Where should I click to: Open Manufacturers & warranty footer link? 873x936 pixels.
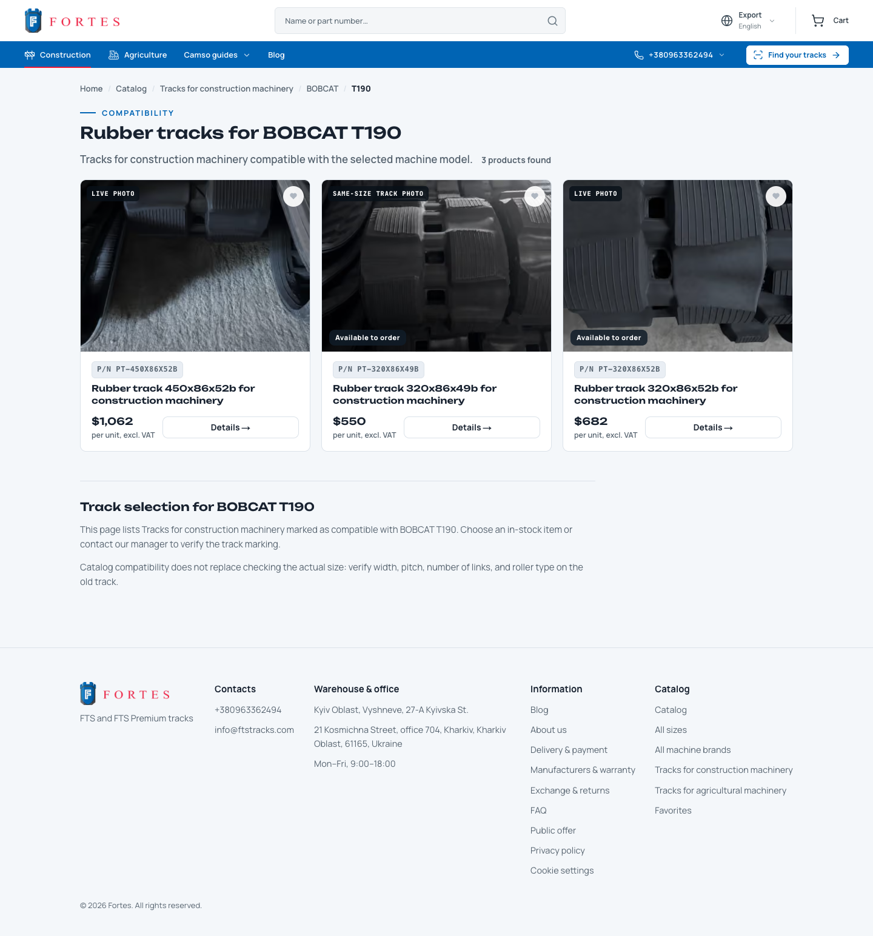pos(583,770)
